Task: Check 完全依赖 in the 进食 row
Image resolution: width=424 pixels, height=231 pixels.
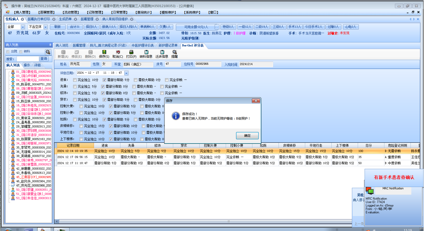Action: click(x=167, y=80)
